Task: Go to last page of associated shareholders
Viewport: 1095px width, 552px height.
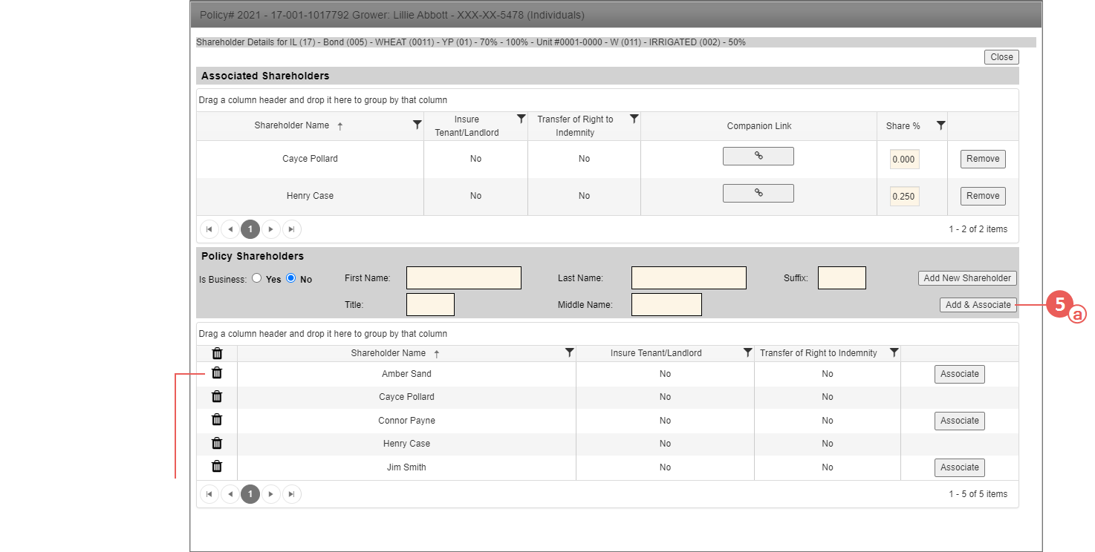Action: click(292, 229)
